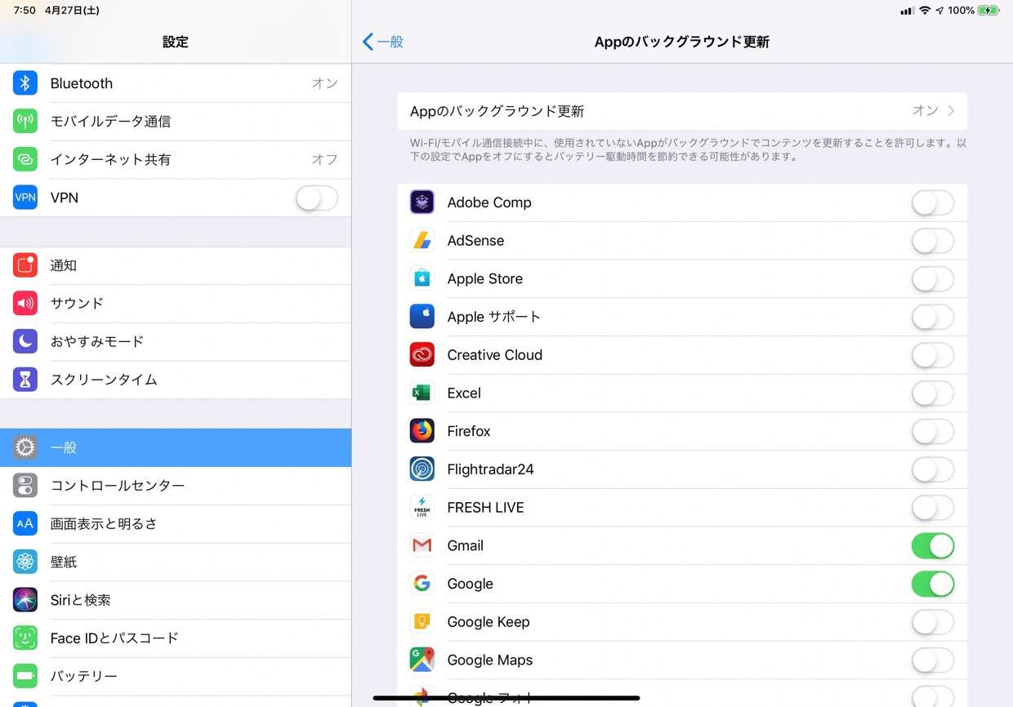Enable FRESH LIVE background refresh
Viewport: 1013px width, 707px height.
[x=933, y=507]
